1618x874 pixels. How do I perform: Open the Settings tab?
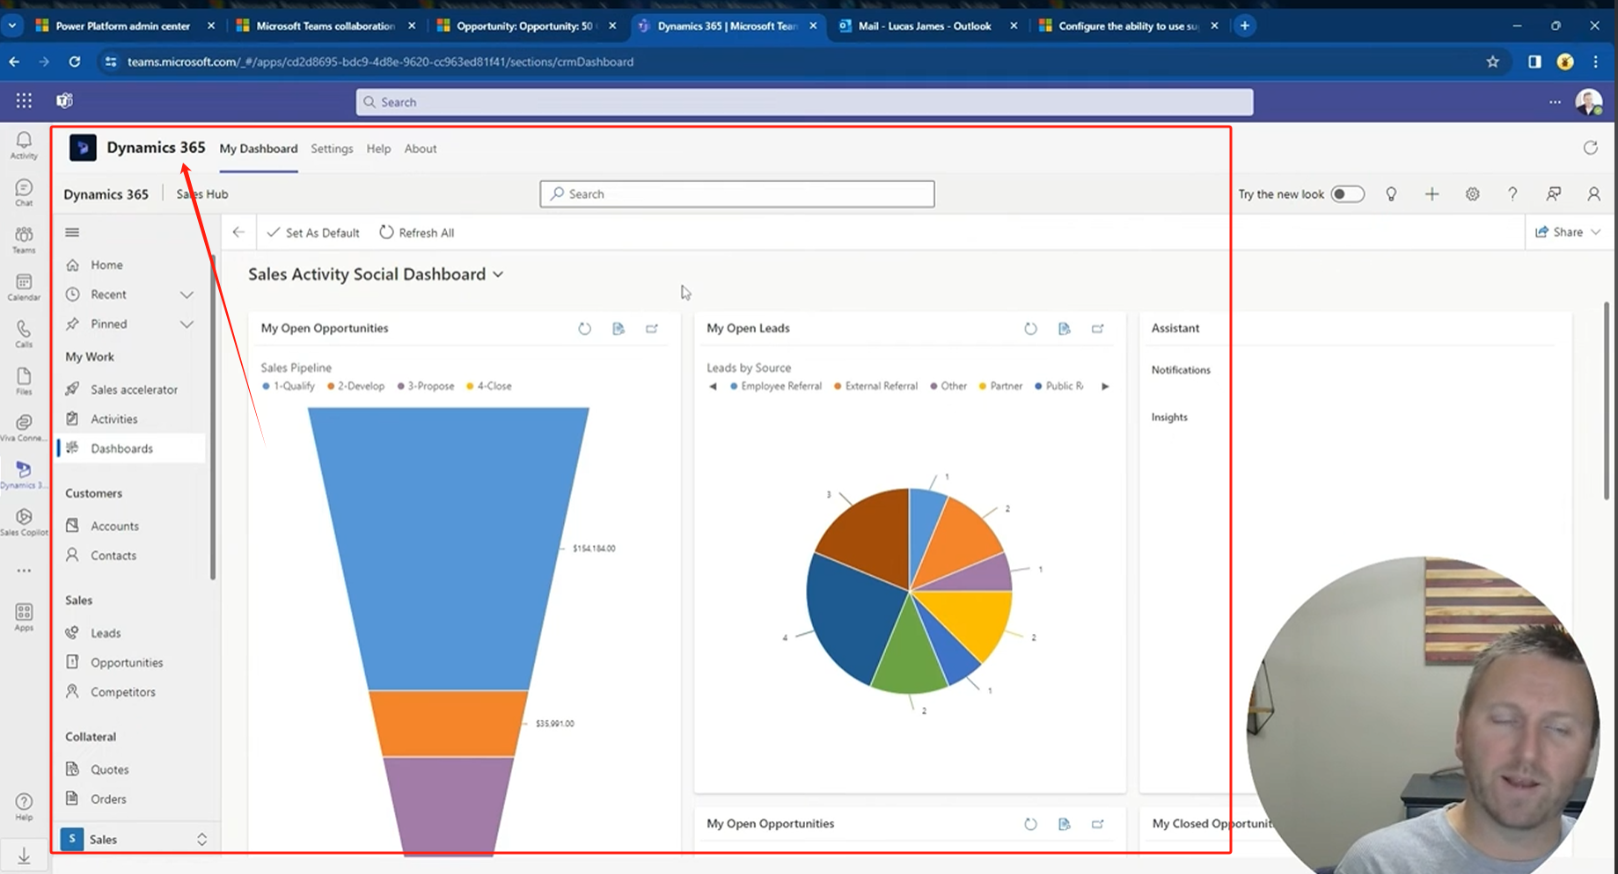pyautogui.click(x=332, y=149)
